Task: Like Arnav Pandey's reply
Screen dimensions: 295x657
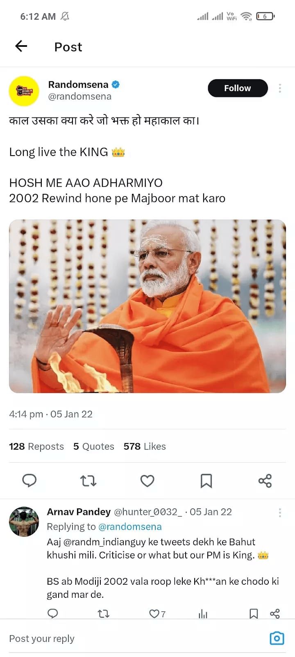Action: 154,614
